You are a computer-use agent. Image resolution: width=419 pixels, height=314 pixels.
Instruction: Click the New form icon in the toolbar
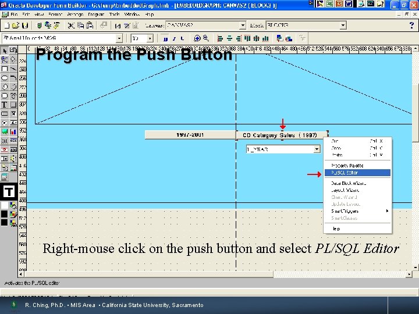click(7, 26)
